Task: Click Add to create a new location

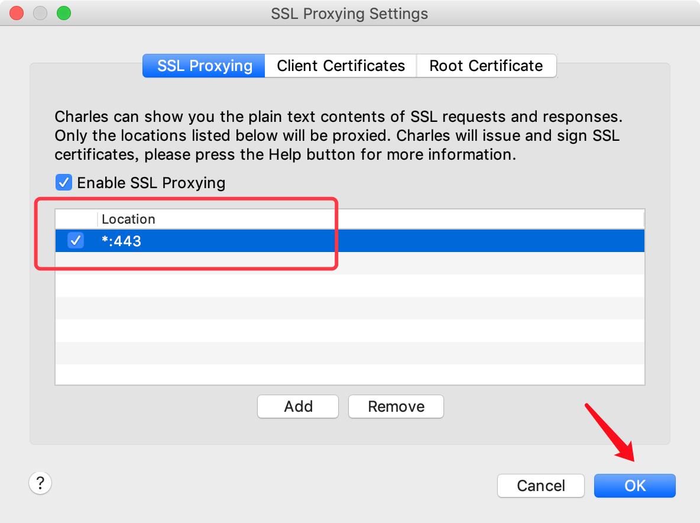Action: coord(298,406)
